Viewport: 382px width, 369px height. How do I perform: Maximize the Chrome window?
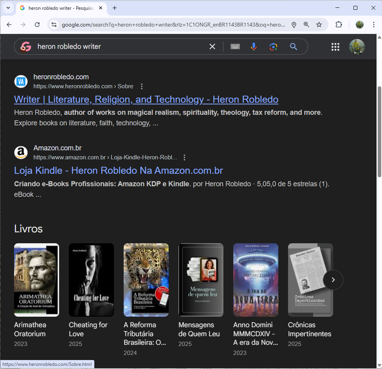click(x=355, y=8)
